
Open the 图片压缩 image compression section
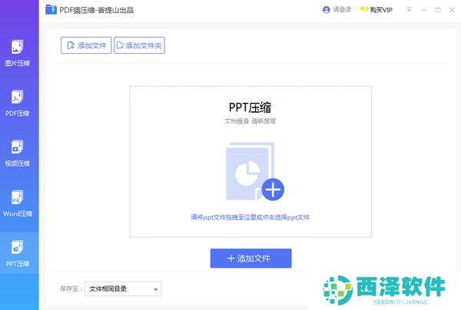click(x=18, y=53)
